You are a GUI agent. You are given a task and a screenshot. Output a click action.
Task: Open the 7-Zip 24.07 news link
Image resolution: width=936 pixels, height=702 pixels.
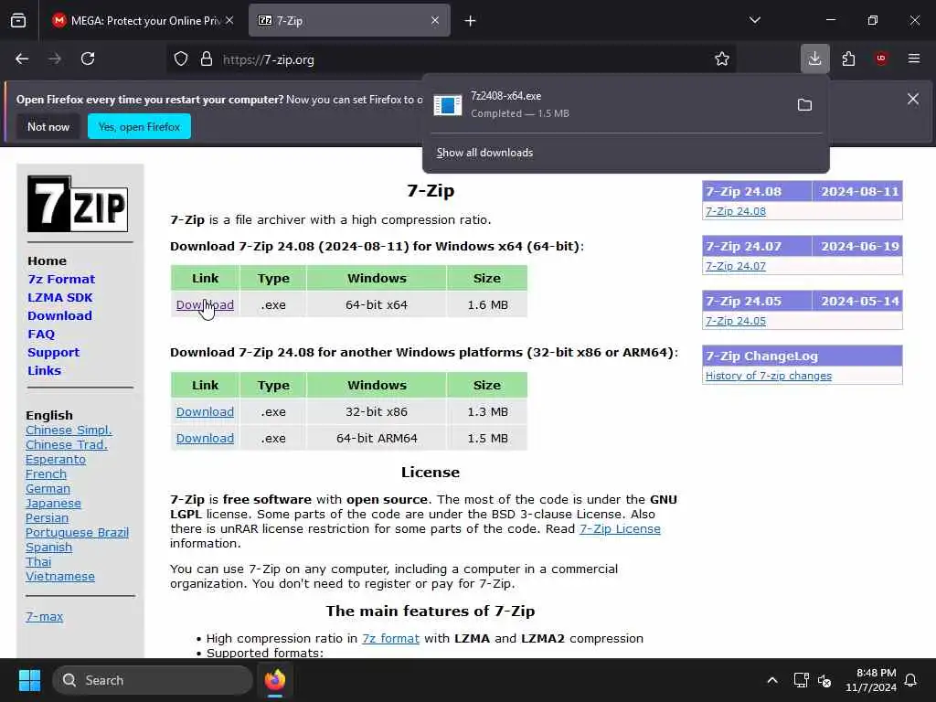(x=736, y=266)
